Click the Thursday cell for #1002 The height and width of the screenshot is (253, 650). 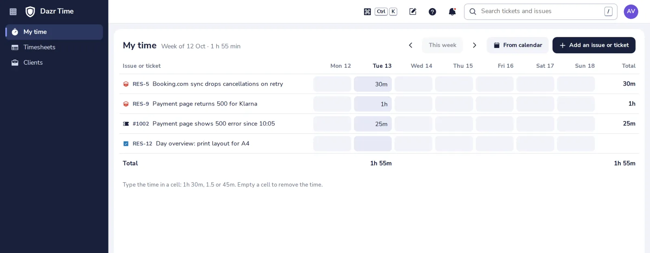454,124
